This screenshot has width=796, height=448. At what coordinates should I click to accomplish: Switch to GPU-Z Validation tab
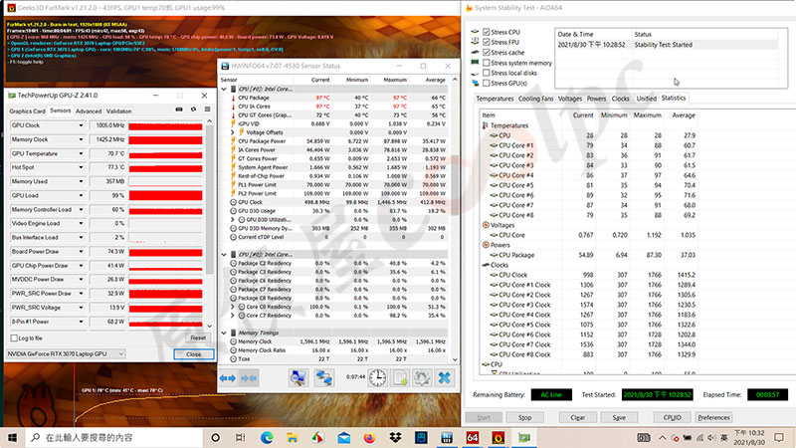click(x=118, y=111)
